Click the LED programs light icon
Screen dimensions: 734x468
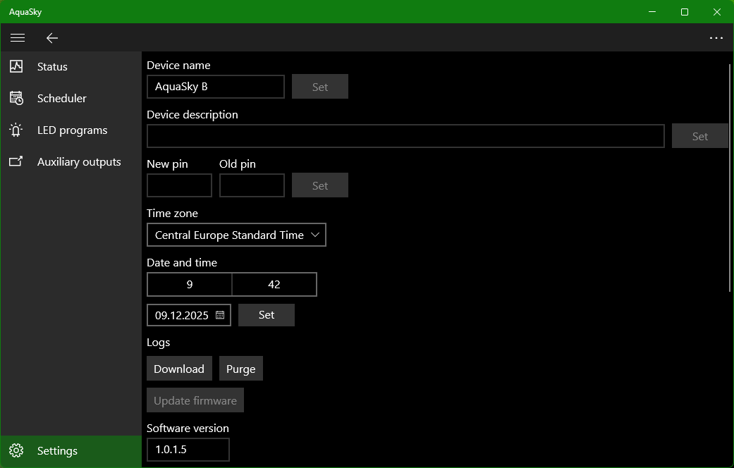[16, 130]
